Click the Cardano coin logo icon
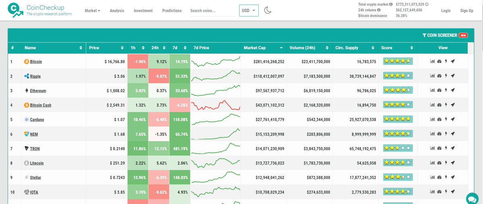The width and height of the screenshot is (483, 204). coord(27,119)
